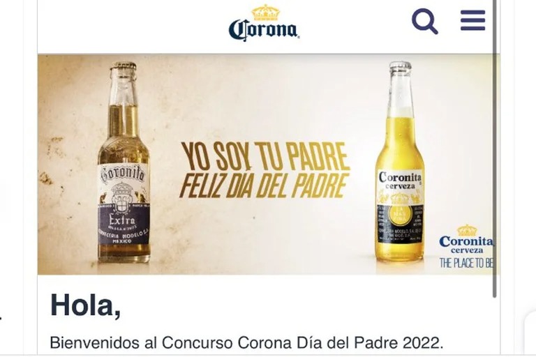Screen dimensions: 536x357
Task: Open the search magnifier icon
Action: [424, 21]
